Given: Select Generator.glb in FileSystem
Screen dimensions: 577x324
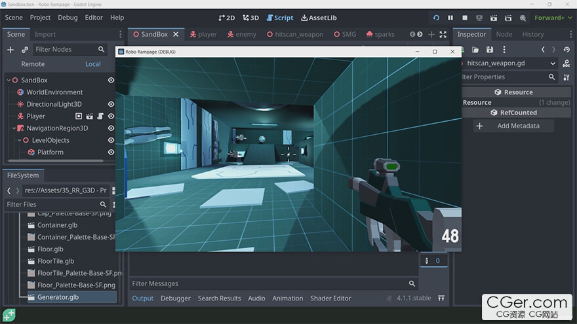Looking at the screenshot, I should click(x=72, y=297).
